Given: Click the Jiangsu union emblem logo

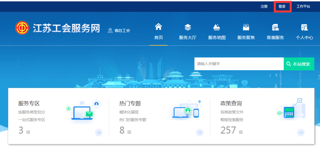Looking at the screenshot, I should [x=22, y=28].
